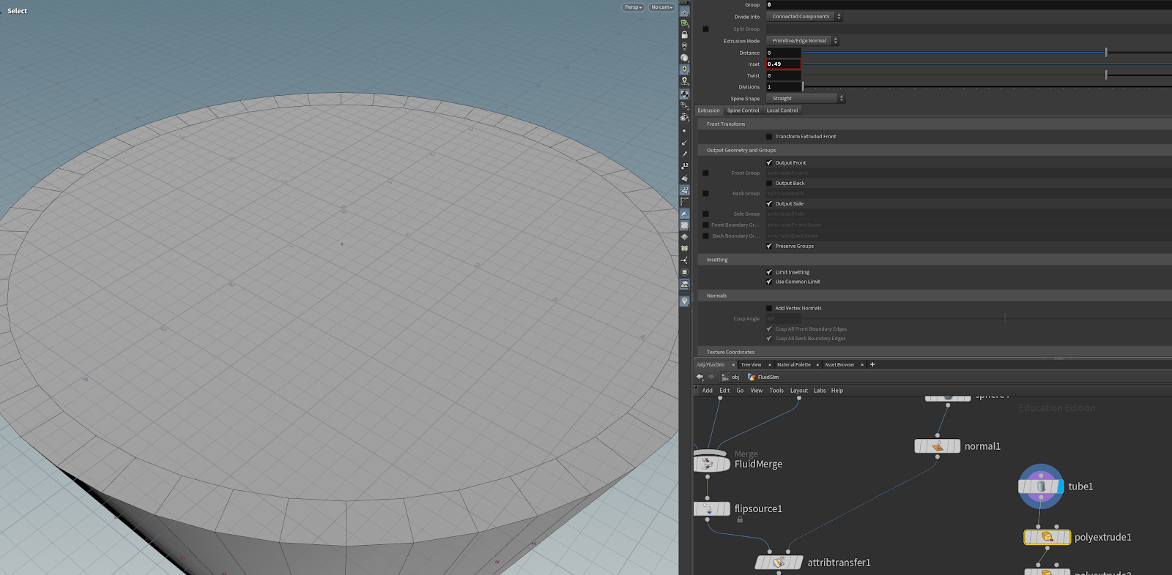This screenshot has width=1172, height=575.
Task: Click the construction plane toolbar icon
Action: click(x=685, y=23)
